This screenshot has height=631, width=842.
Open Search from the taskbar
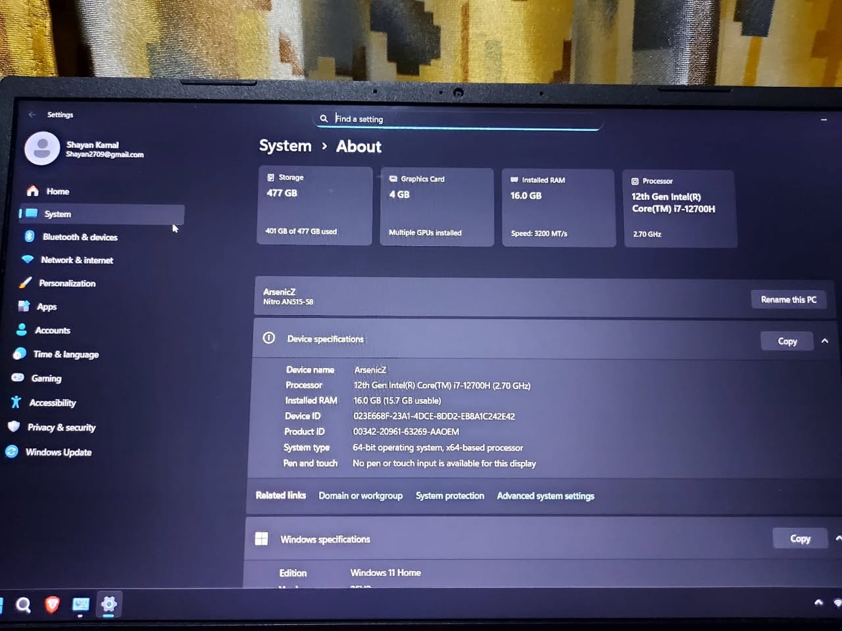tap(23, 605)
